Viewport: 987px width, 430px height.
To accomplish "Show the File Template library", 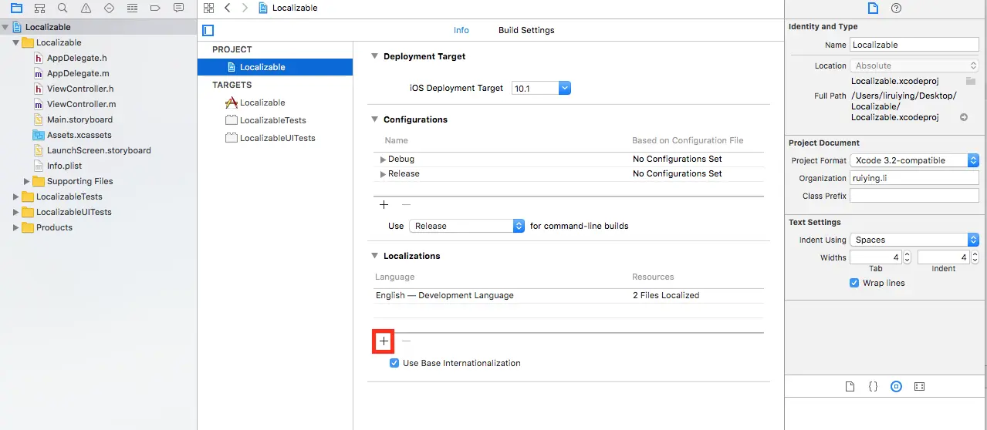I will coord(850,386).
